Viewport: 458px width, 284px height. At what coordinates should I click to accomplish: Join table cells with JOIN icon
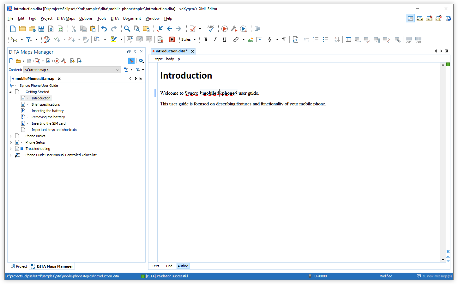[x=409, y=39]
